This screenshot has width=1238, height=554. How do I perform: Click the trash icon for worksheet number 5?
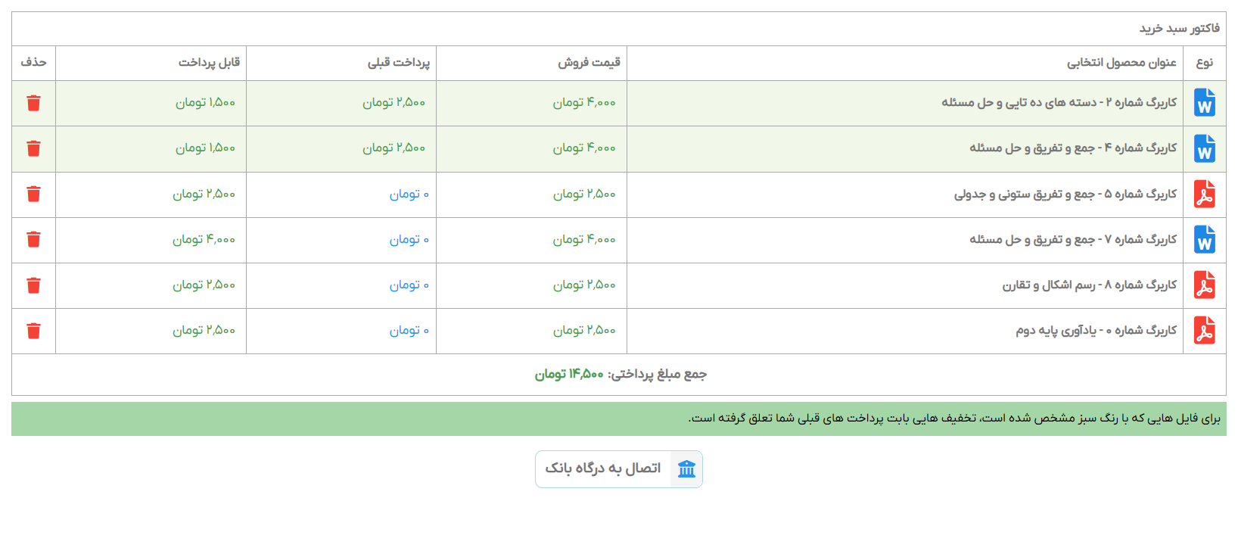pyautogui.click(x=33, y=195)
